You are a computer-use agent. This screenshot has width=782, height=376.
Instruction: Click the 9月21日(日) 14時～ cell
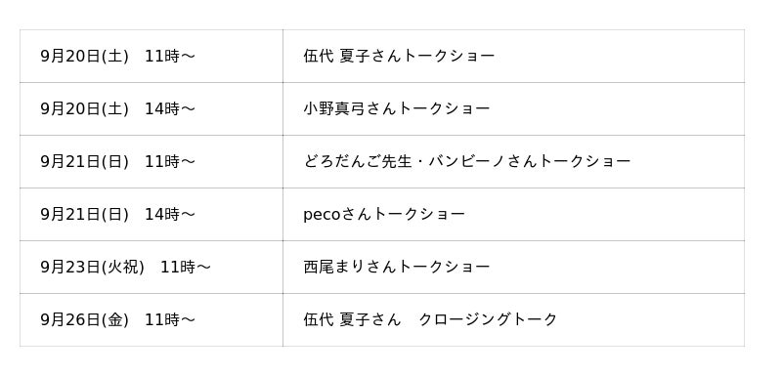pos(152,215)
